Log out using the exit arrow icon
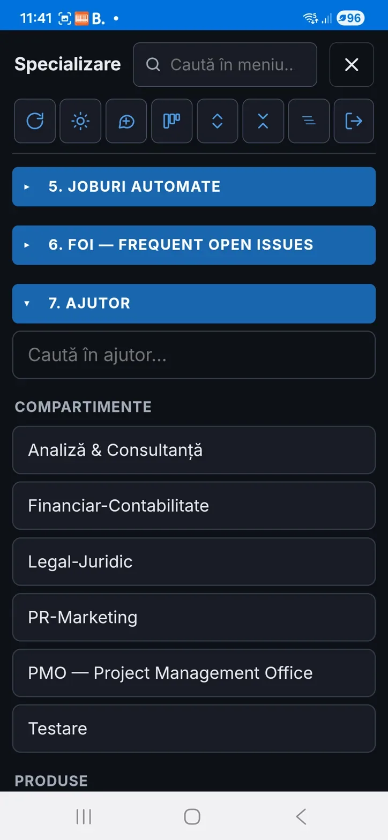Image resolution: width=388 pixels, height=840 pixels. (x=354, y=121)
